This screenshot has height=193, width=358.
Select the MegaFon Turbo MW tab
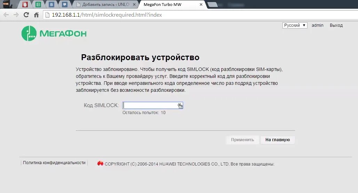point(172,4)
